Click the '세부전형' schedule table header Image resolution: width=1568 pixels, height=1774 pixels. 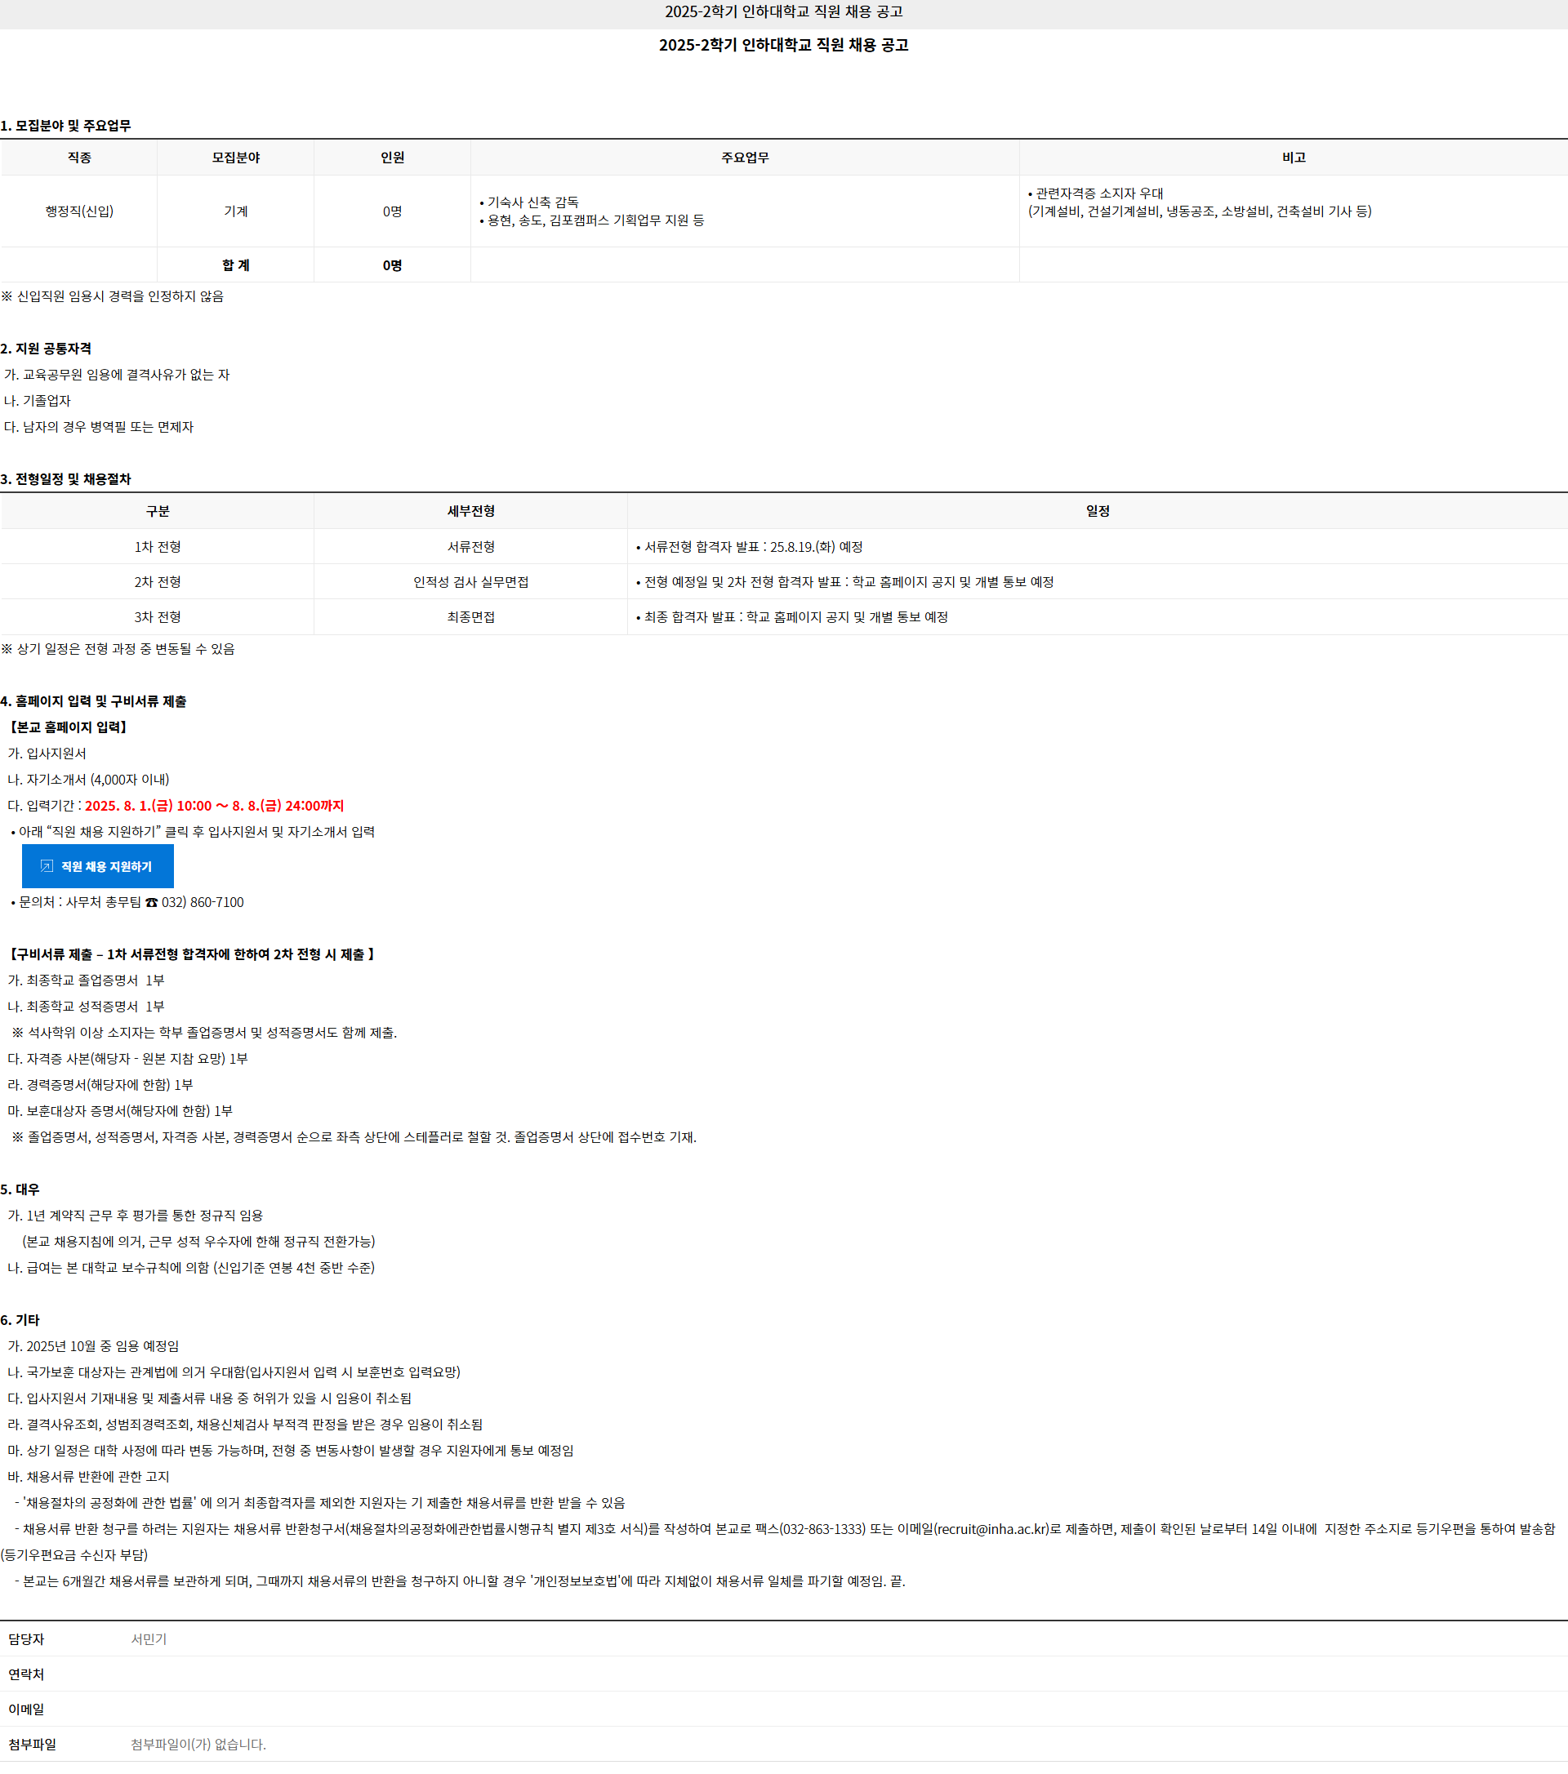[470, 511]
